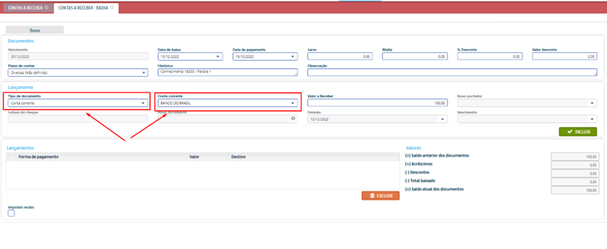607x249 pixels.
Task: Switch to the Contas a Receber tab
Action: tap(25, 8)
